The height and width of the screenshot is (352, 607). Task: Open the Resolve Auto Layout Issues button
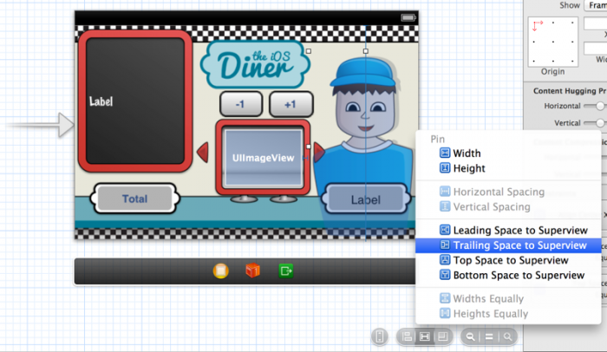pyautogui.click(x=443, y=336)
